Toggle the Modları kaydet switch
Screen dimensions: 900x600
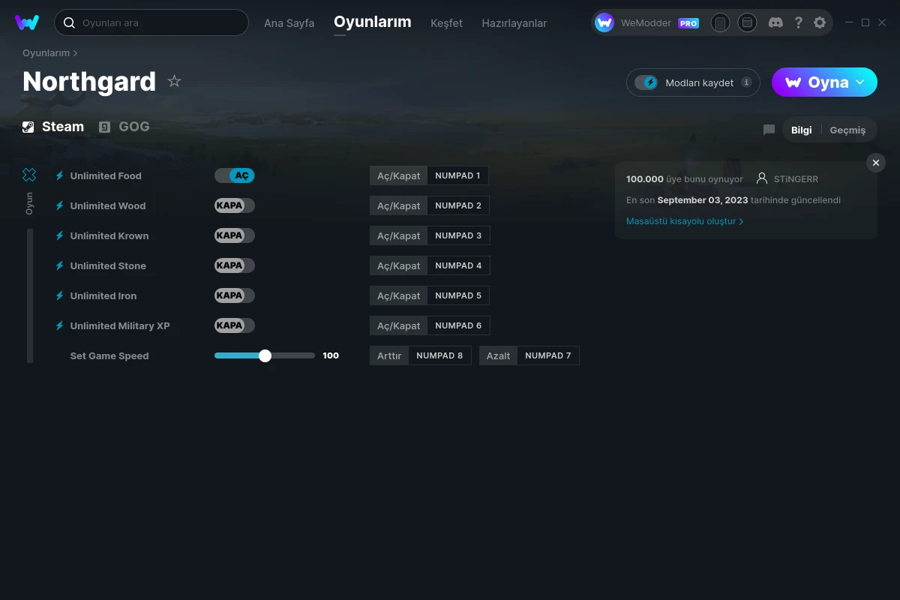[x=646, y=82]
